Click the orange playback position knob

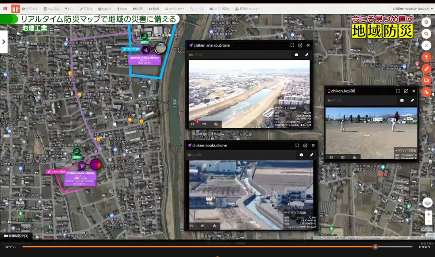coord(375,247)
